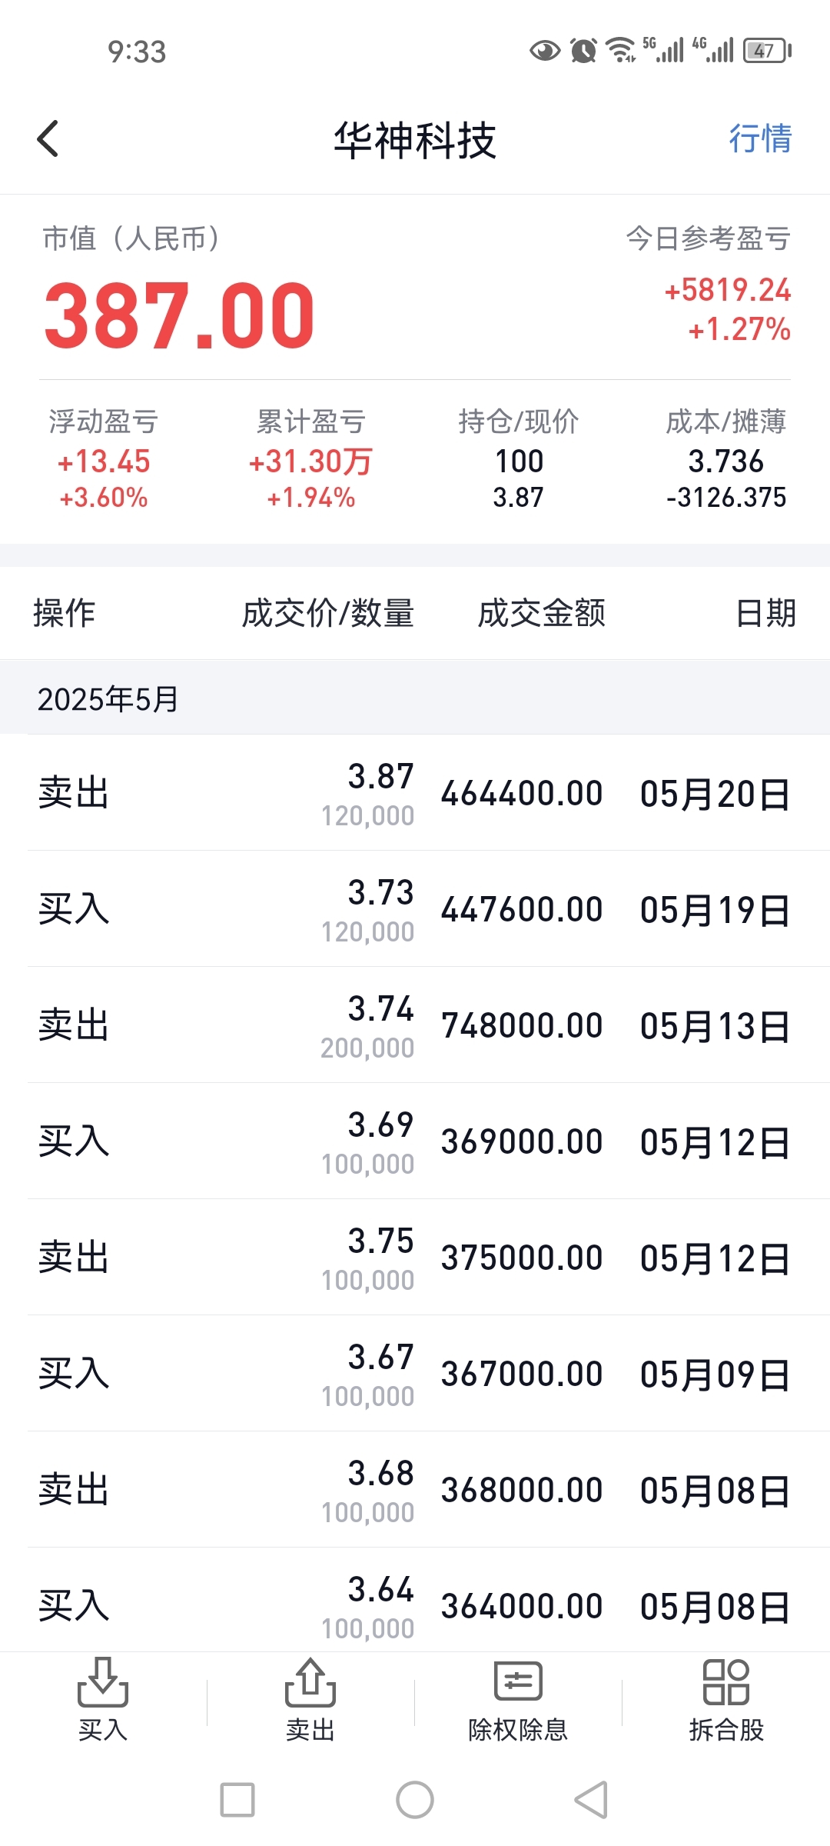This screenshot has height=1846, width=830.
Task: Tap the Android recent apps square button
Action: pos(237,1800)
